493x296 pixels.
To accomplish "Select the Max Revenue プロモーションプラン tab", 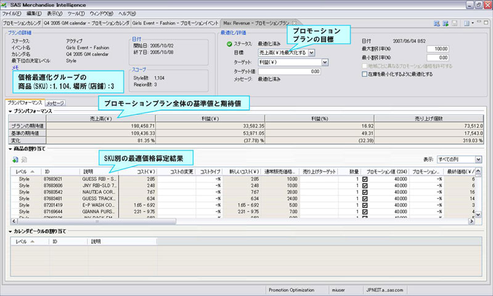I will [256, 23].
